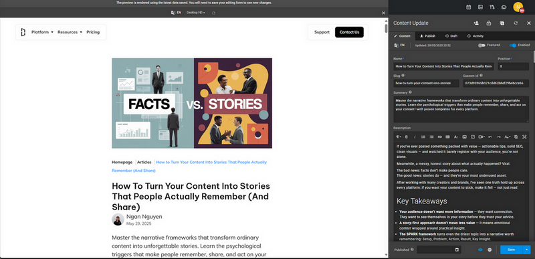Click the AI assistant icon in editor toolbar
535x259 pixels.
(456, 137)
